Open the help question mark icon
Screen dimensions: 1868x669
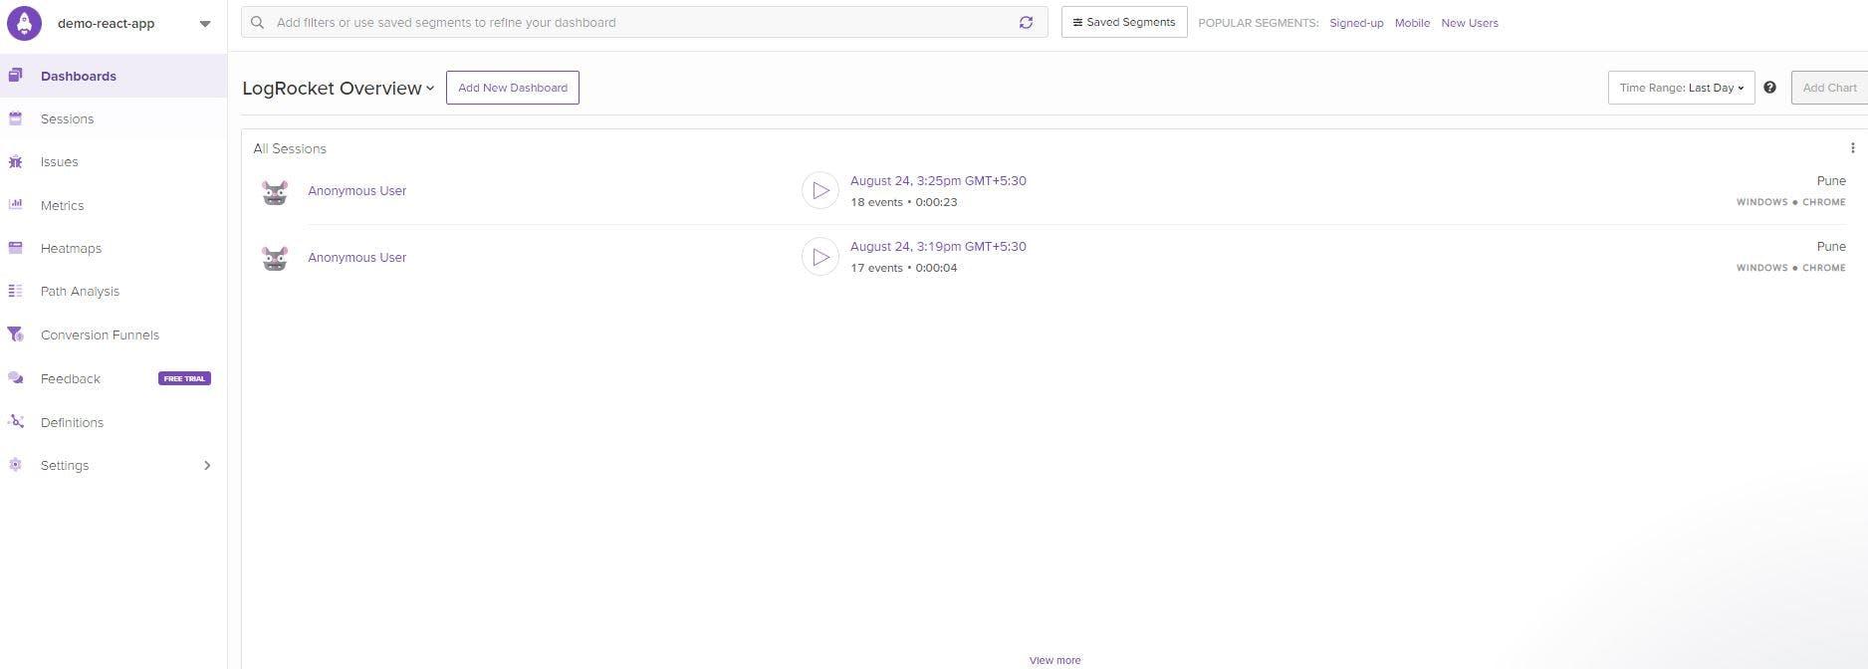tap(1769, 88)
